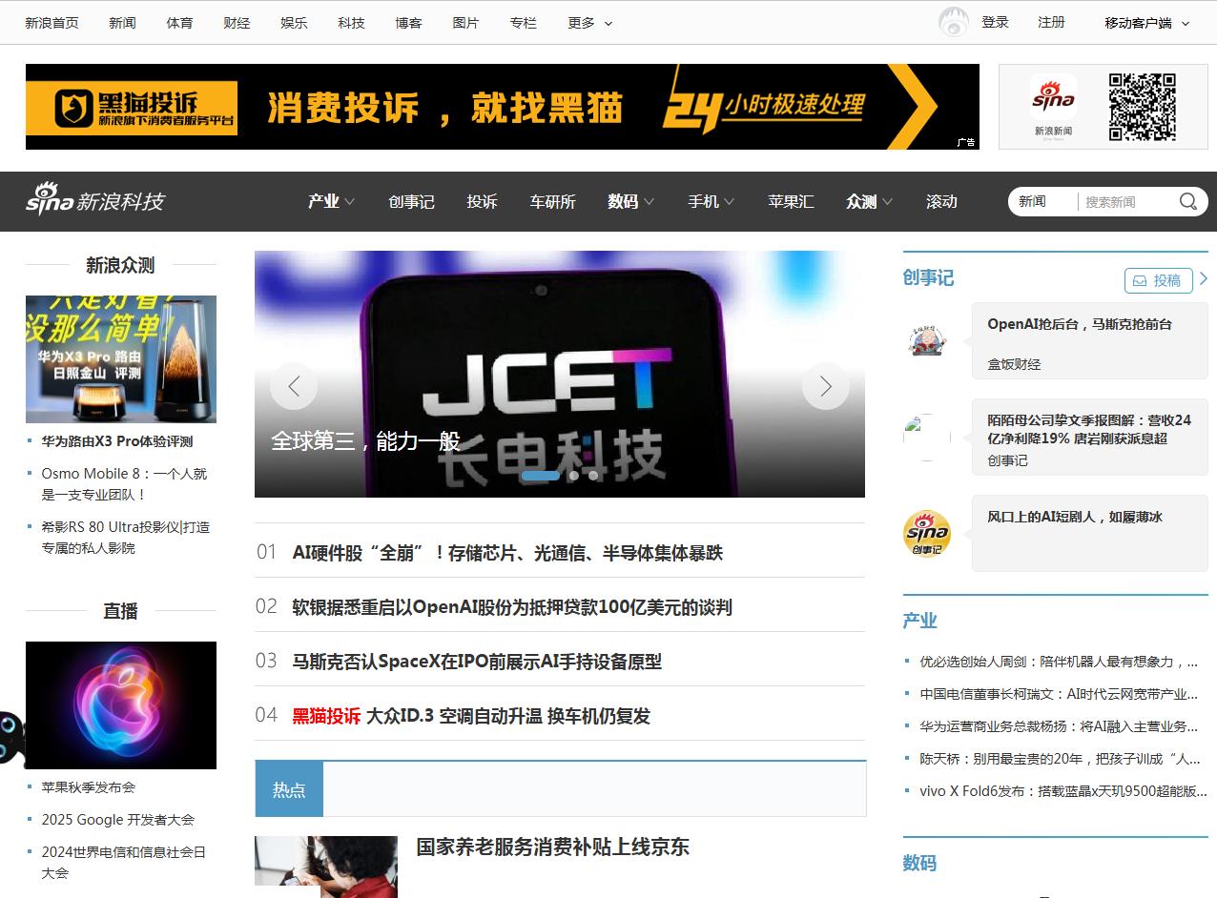Viewport: 1217px width, 898px height.
Task: Open the Apple event live thumbnail
Action: pyautogui.click(x=121, y=705)
